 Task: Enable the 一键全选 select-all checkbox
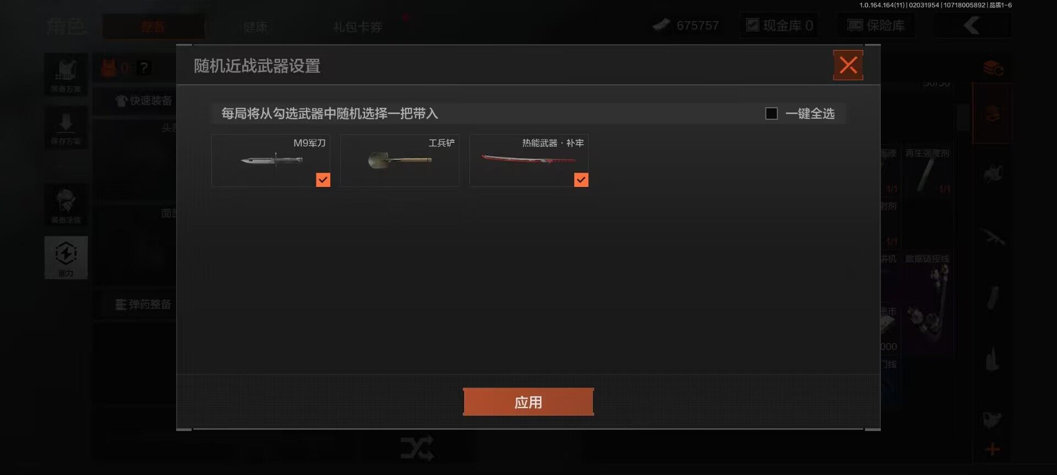[x=771, y=114]
